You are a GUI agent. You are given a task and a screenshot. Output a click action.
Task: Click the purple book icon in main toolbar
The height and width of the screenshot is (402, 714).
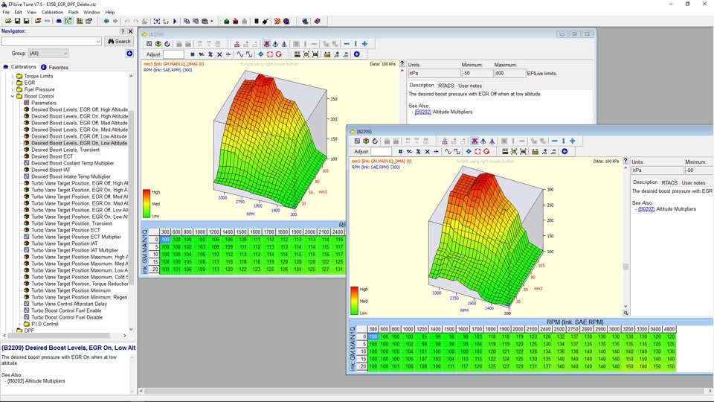tap(317, 21)
